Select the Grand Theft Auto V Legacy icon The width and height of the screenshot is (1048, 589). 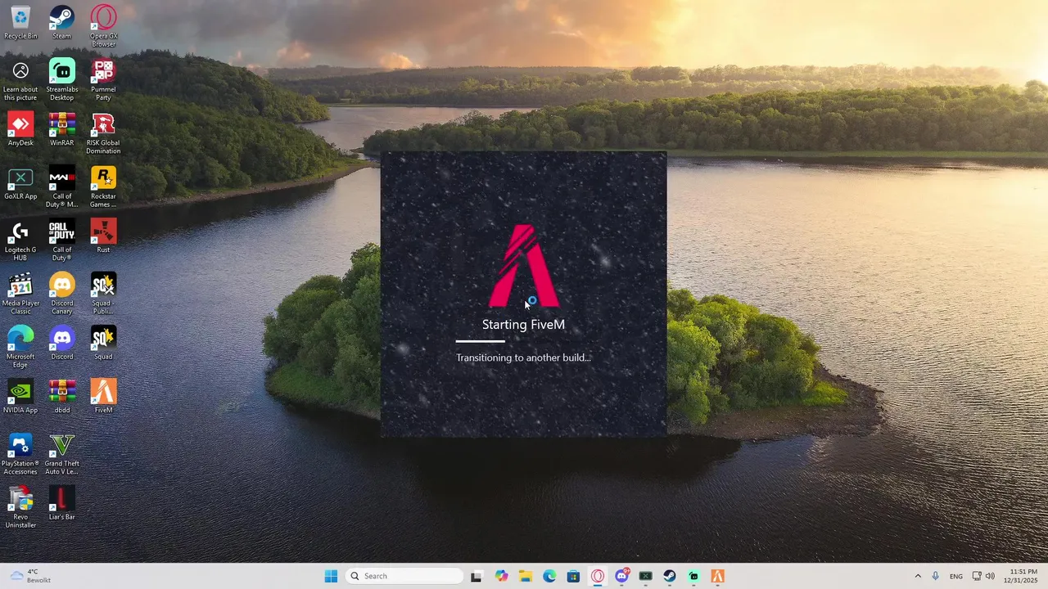(x=61, y=454)
